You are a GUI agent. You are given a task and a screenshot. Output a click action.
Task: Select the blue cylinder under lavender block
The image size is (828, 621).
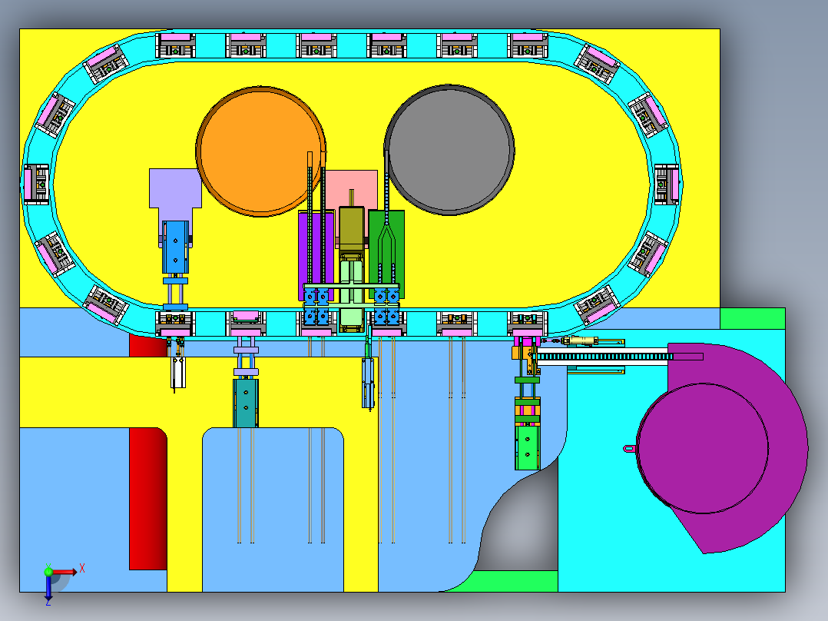pos(175,246)
